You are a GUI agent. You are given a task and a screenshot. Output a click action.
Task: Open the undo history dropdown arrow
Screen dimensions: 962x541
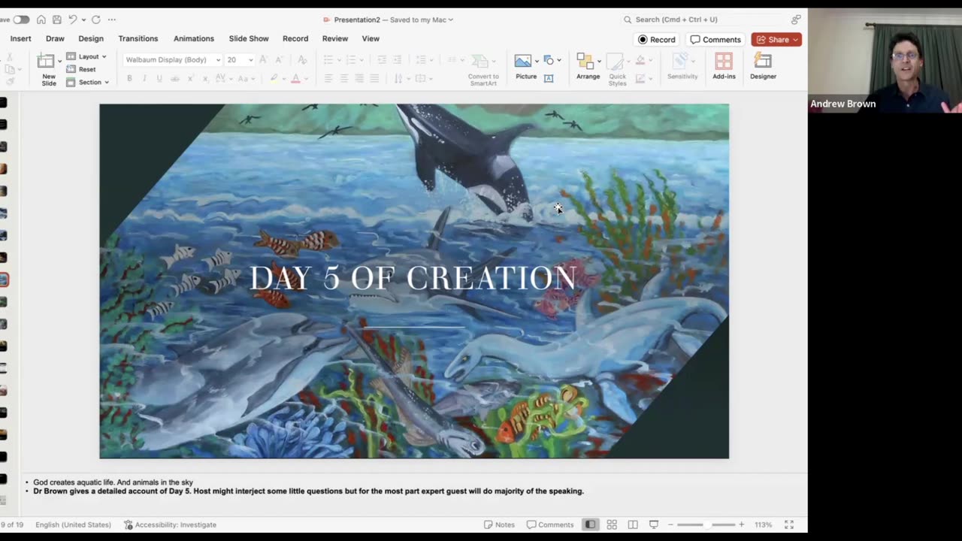(x=83, y=20)
